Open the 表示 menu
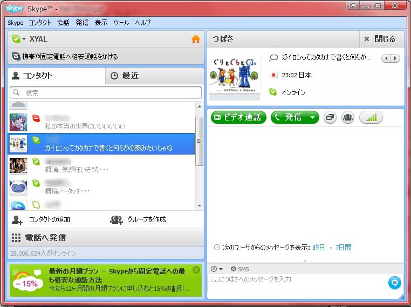Image resolution: width=411 pixels, height=307 pixels. (x=101, y=23)
